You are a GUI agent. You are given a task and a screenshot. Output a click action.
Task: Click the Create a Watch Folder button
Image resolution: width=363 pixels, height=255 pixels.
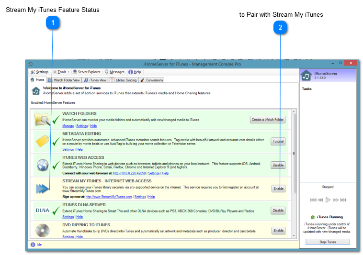268,120
